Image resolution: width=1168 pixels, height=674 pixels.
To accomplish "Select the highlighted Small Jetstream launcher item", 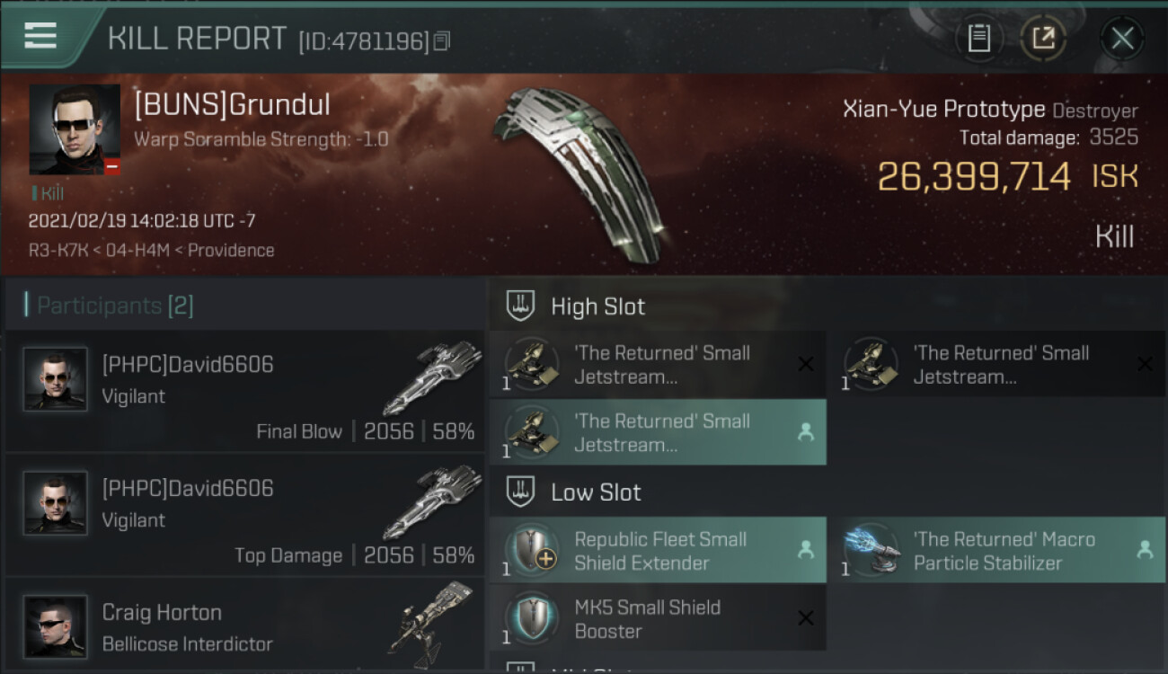I will 658,432.
